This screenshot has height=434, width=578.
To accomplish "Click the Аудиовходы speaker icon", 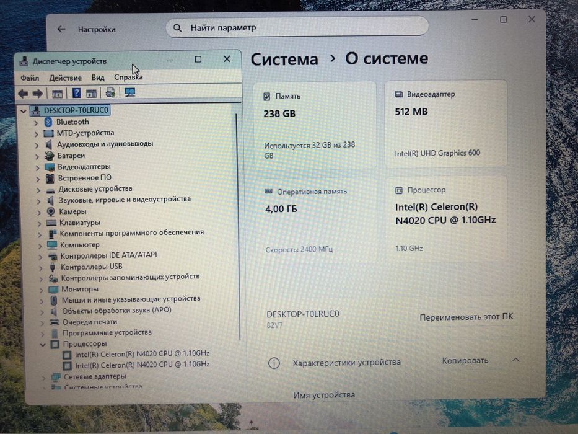I will [49, 144].
